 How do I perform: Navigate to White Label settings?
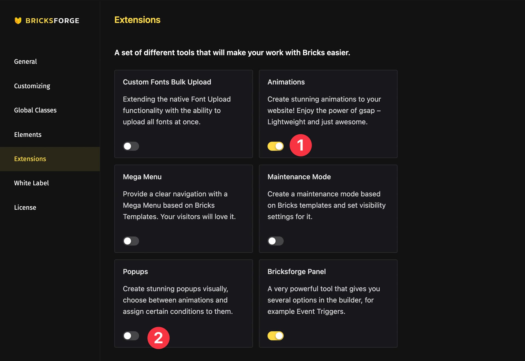point(31,183)
